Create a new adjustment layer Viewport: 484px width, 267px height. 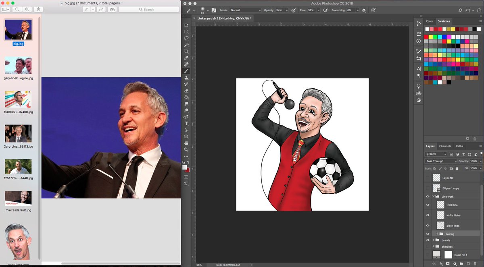pos(454,263)
